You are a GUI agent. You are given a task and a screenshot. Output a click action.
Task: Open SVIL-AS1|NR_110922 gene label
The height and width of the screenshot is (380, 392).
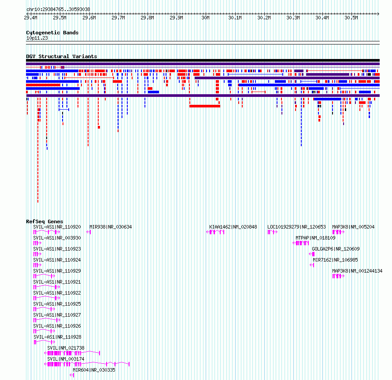[x=57, y=293]
